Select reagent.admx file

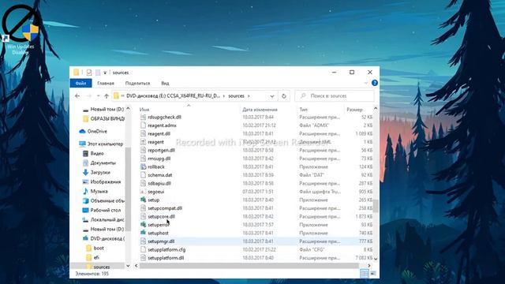tap(162, 125)
